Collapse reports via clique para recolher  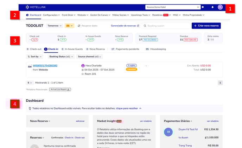128,109
